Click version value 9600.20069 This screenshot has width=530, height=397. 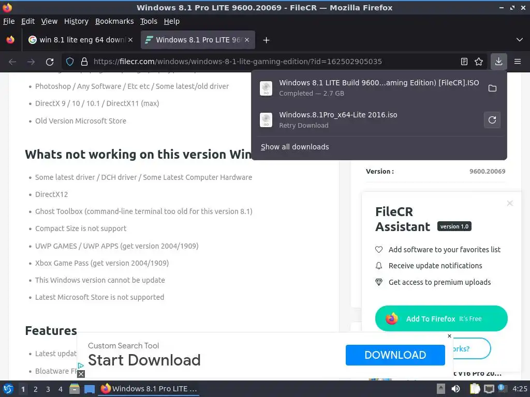point(487,171)
